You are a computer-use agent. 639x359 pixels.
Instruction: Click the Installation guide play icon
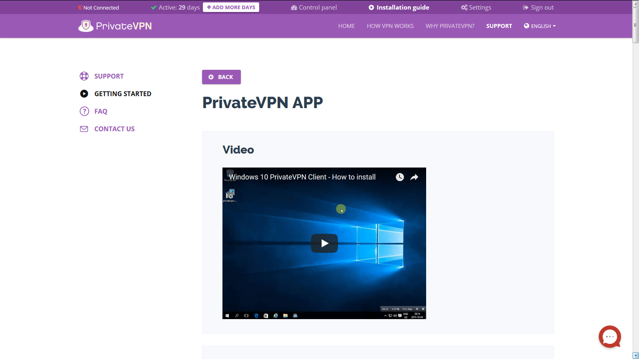tap(371, 8)
